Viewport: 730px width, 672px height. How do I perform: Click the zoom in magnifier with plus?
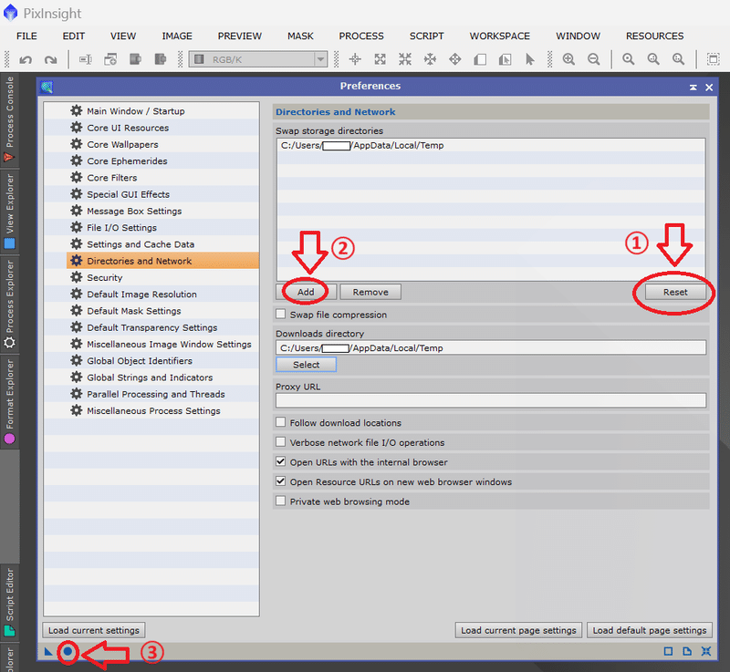click(568, 59)
